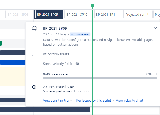Click the ACTIVE SPRINT badge
The height and width of the screenshot is (115, 160).
[80, 34]
